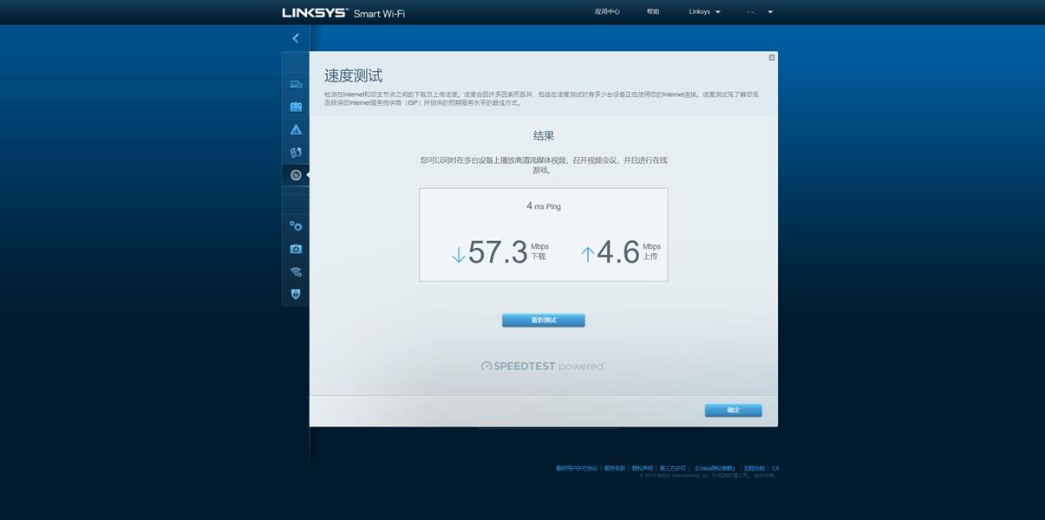1045x520 pixels.
Task: Confirm results with the 确定 button
Action: [x=733, y=407]
